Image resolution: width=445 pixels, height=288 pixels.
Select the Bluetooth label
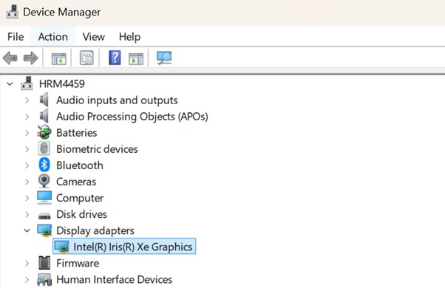point(80,165)
